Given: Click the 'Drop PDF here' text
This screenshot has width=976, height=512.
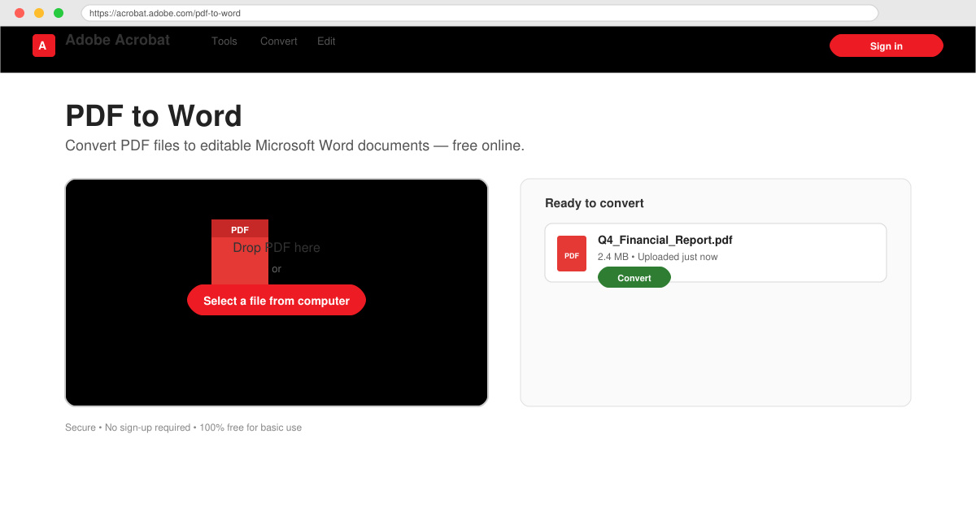Looking at the screenshot, I should pyautogui.click(x=277, y=247).
